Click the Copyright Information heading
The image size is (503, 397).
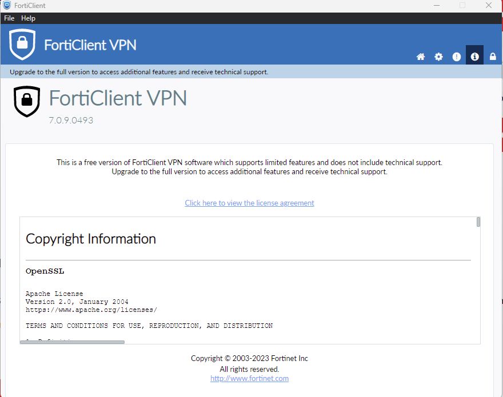91,239
